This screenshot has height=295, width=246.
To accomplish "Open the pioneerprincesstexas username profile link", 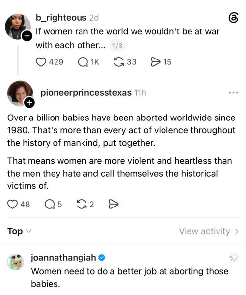I will point(86,93).
